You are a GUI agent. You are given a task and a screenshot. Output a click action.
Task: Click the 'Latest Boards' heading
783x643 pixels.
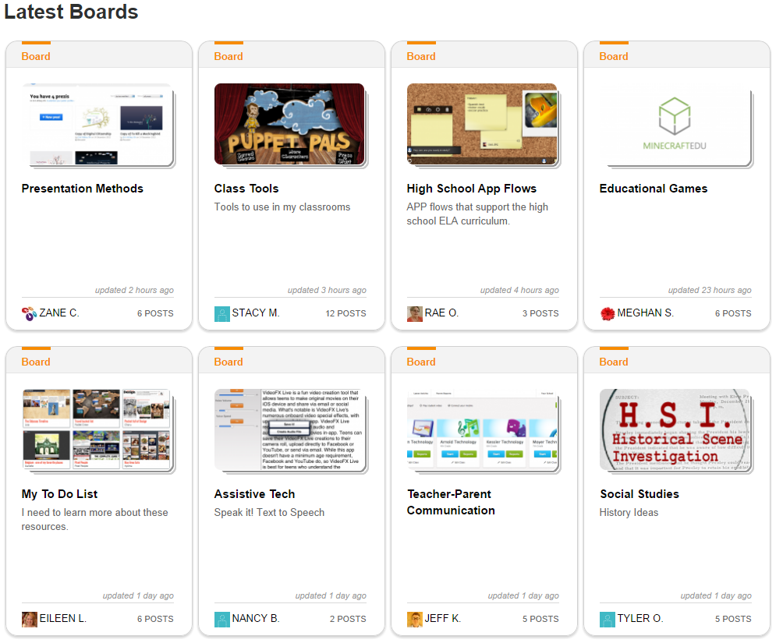pos(71,12)
